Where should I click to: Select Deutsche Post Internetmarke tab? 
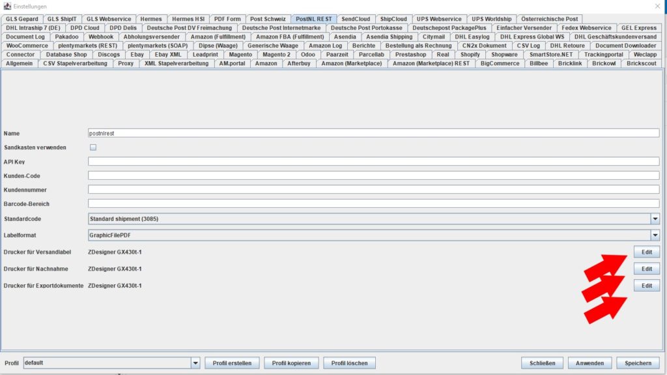(x=281, y=28)
